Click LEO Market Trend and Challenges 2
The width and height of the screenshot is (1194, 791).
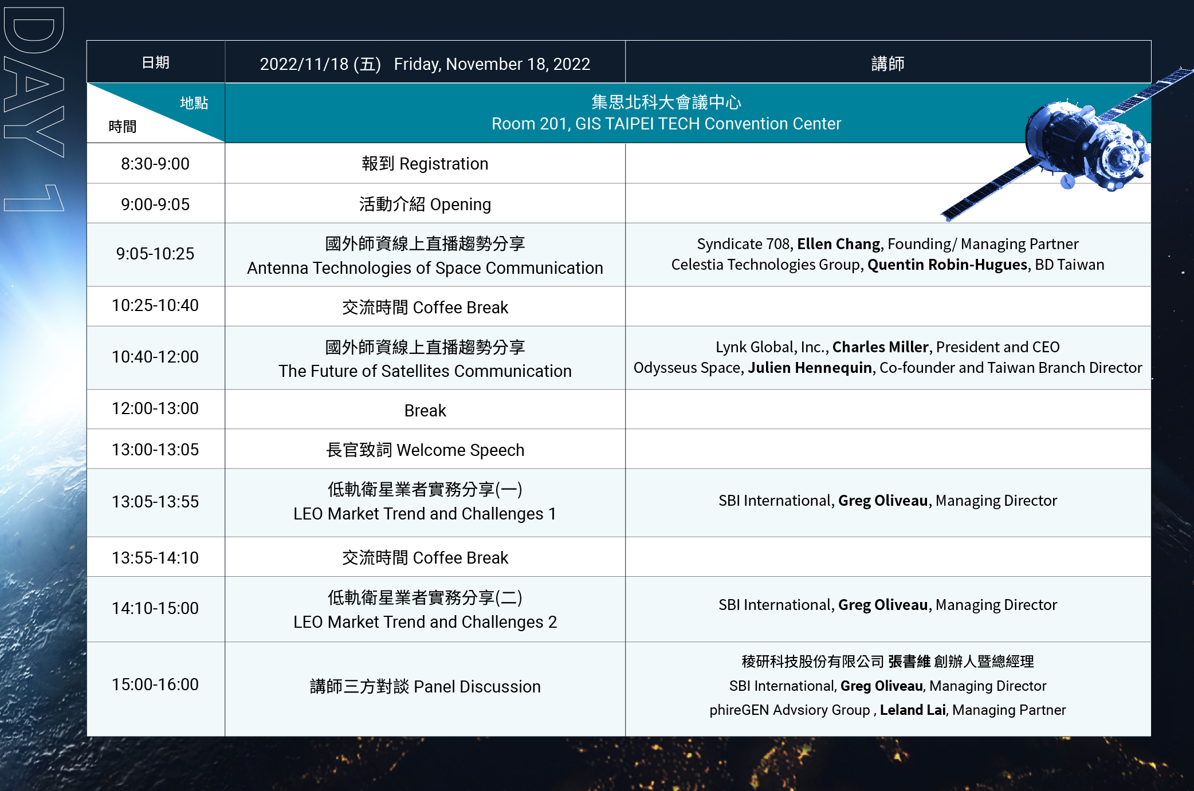click(x=425, y=621)
